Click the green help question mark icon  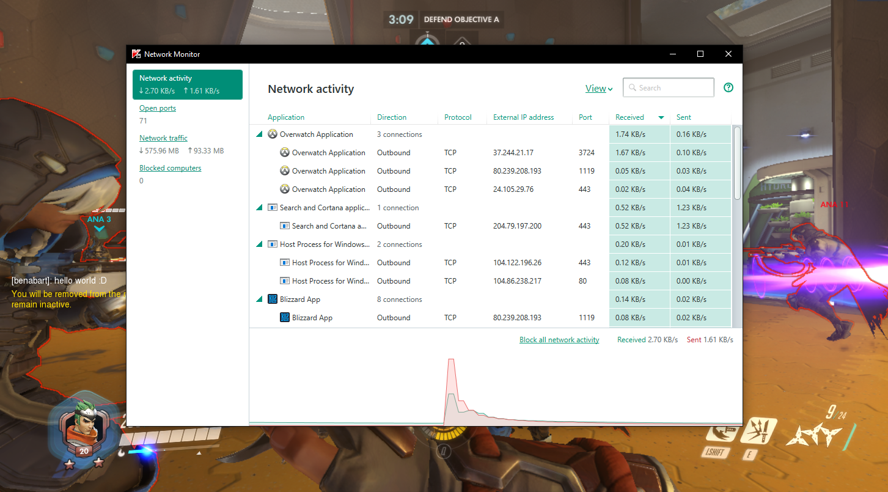pos(728,87)
